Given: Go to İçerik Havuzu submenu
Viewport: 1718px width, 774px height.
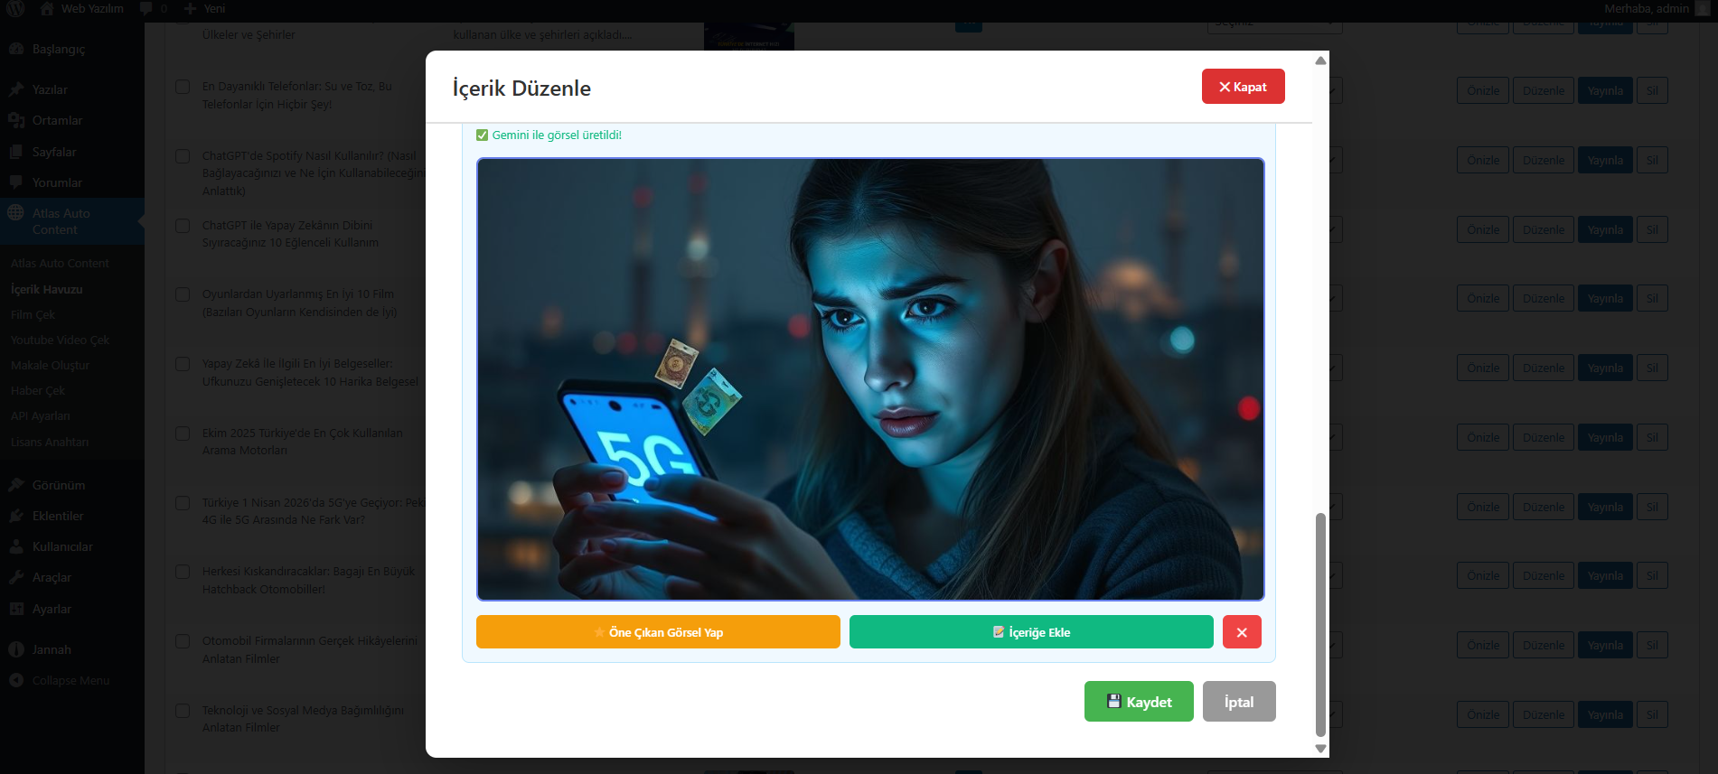Looking at the screenshot, I should point(47,289).
